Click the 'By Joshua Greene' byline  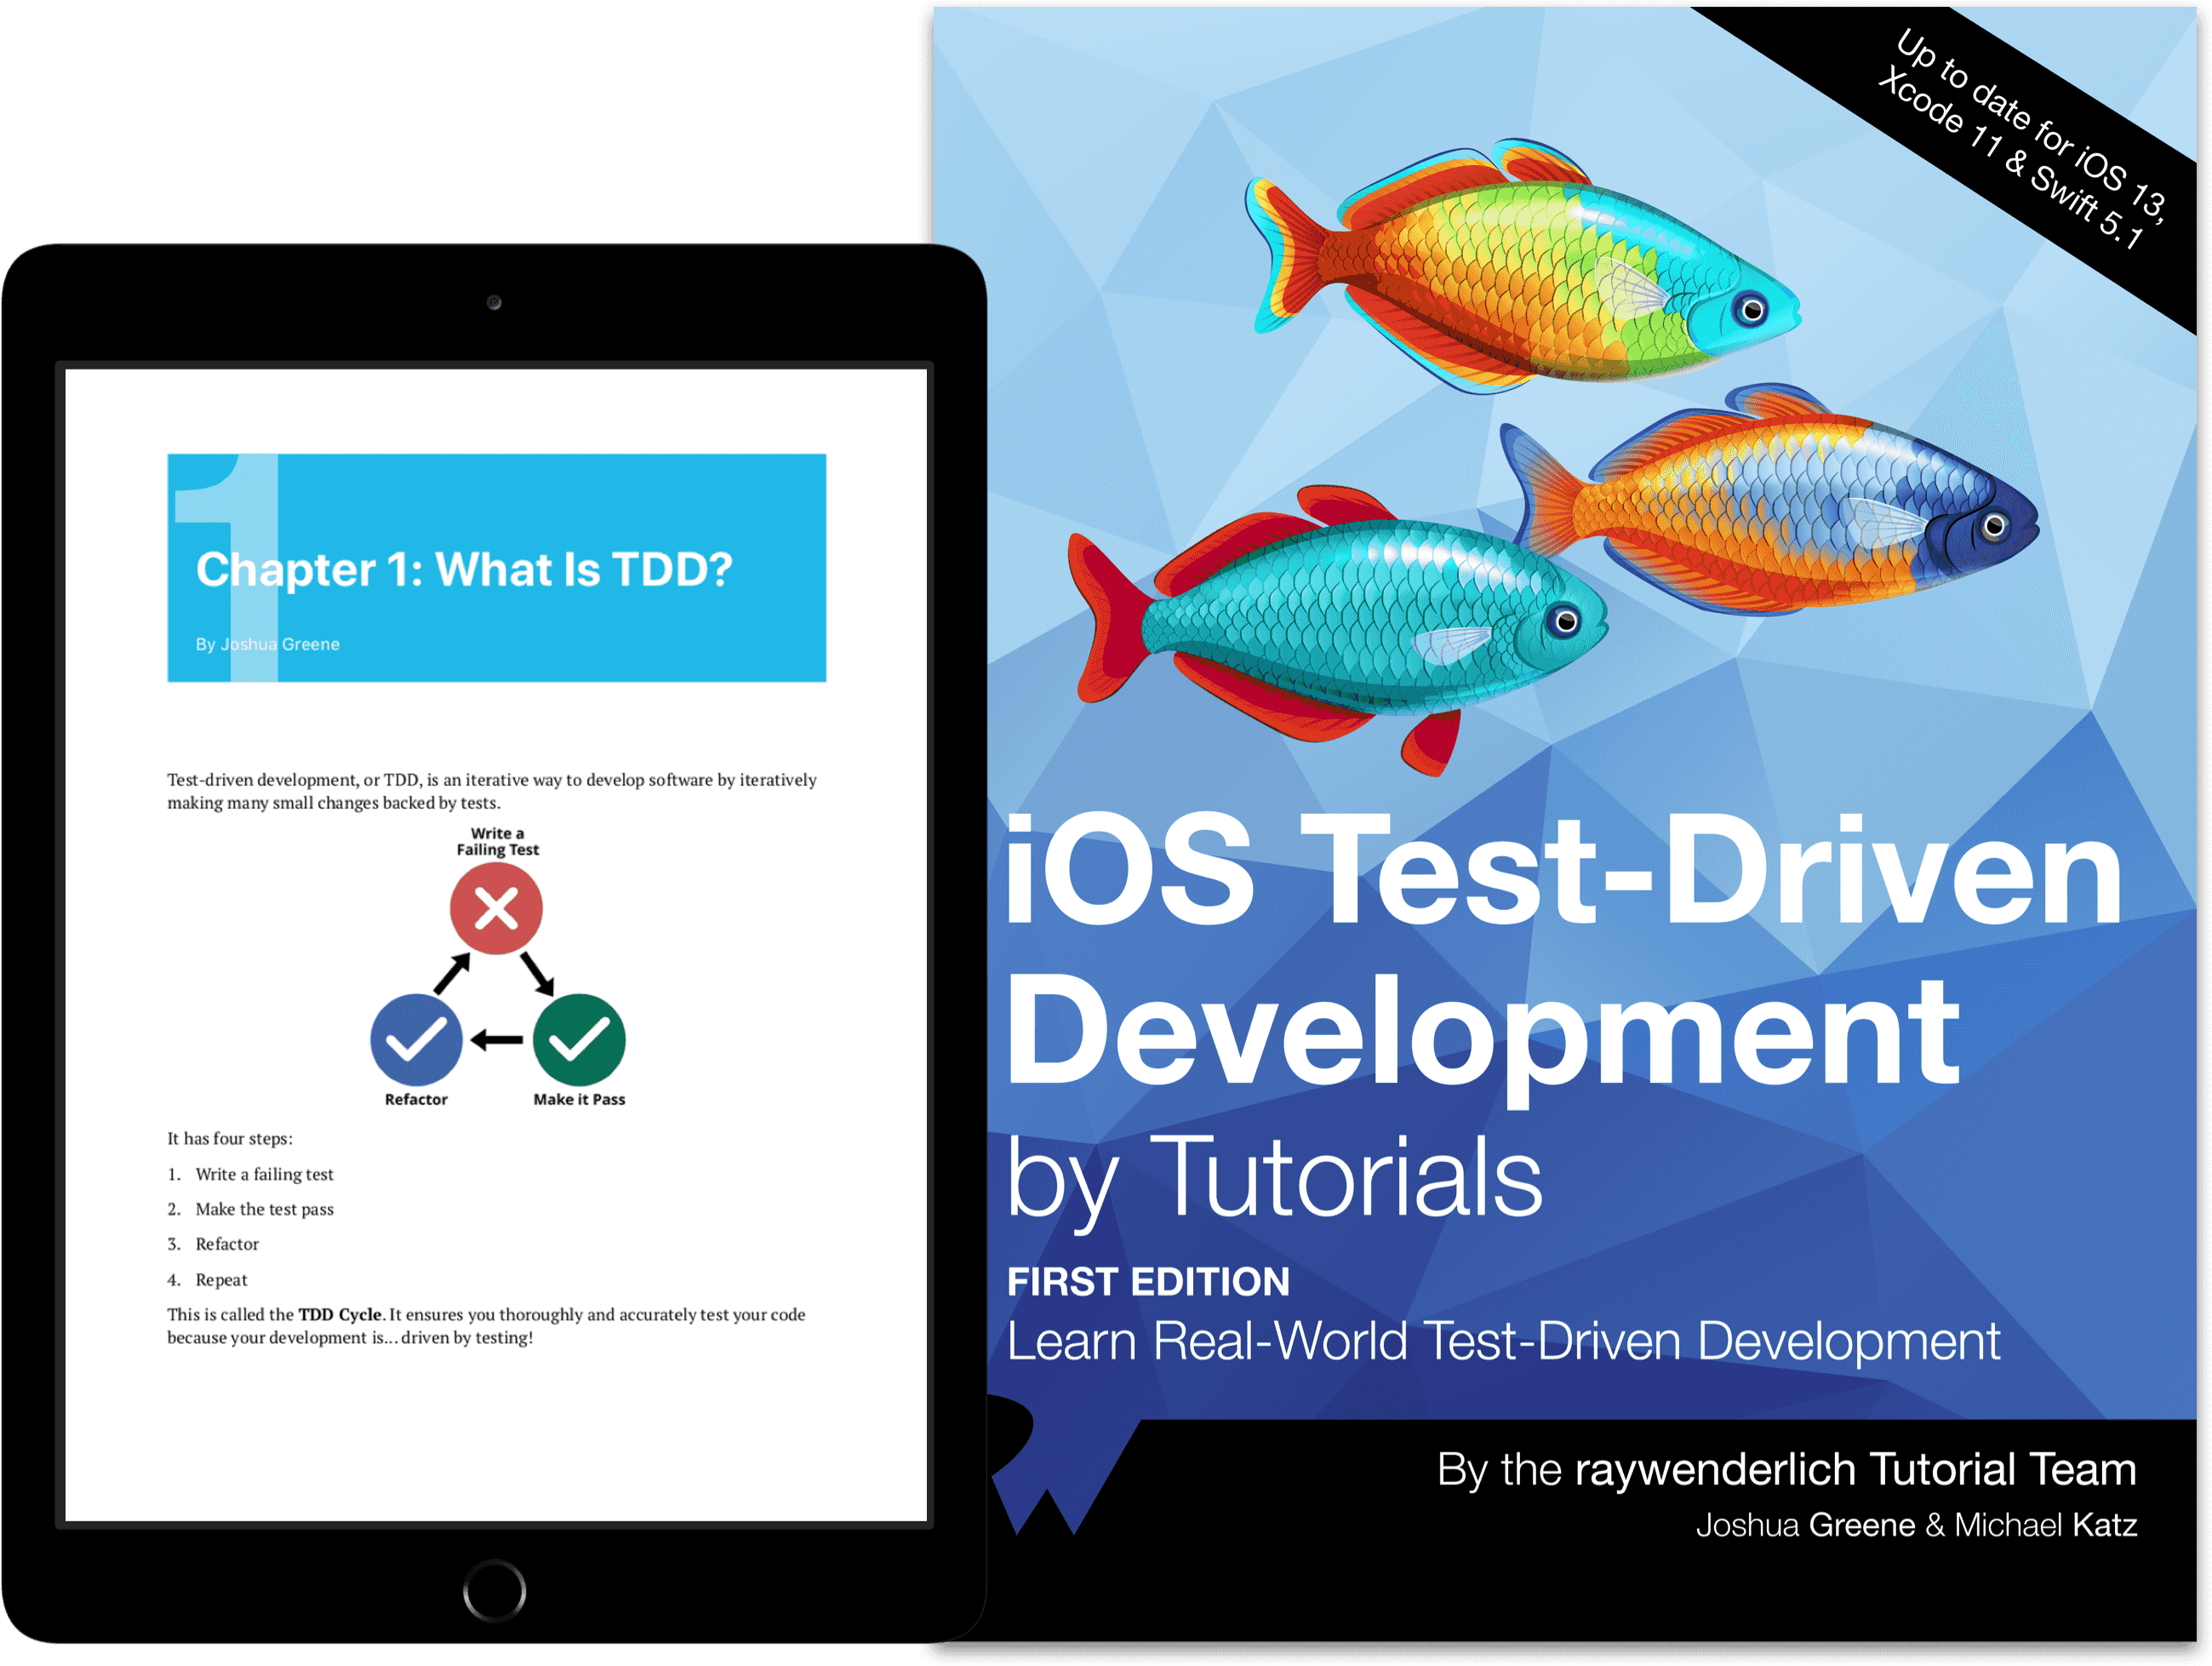tap(267, 644)
